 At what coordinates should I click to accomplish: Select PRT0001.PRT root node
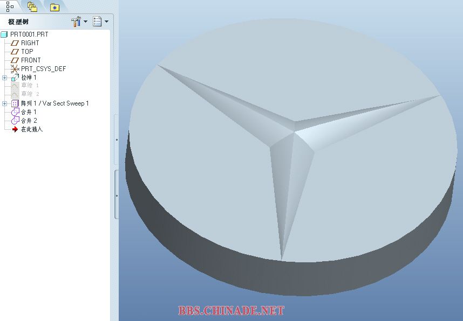click(x=29, y=34)
